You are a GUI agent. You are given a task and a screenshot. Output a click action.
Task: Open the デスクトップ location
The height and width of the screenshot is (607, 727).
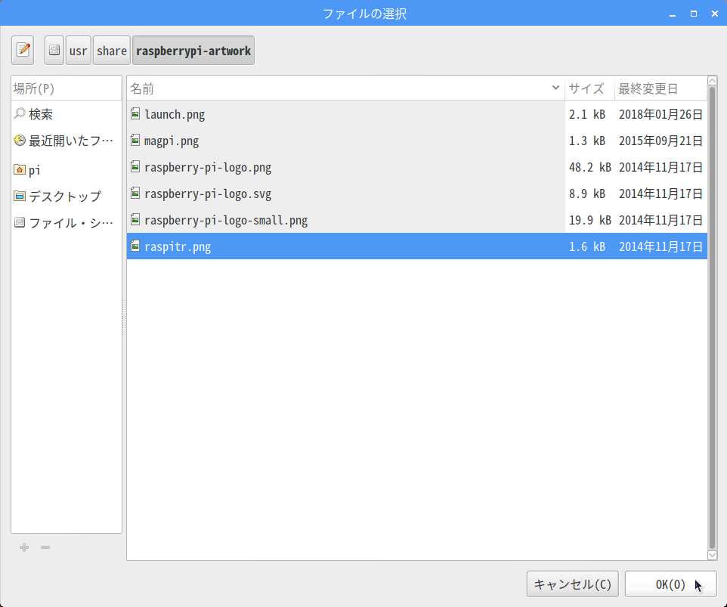point(67,197)
